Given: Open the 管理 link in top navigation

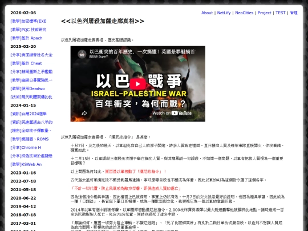Looking at the screenshot, I should [x=294, y=13].
